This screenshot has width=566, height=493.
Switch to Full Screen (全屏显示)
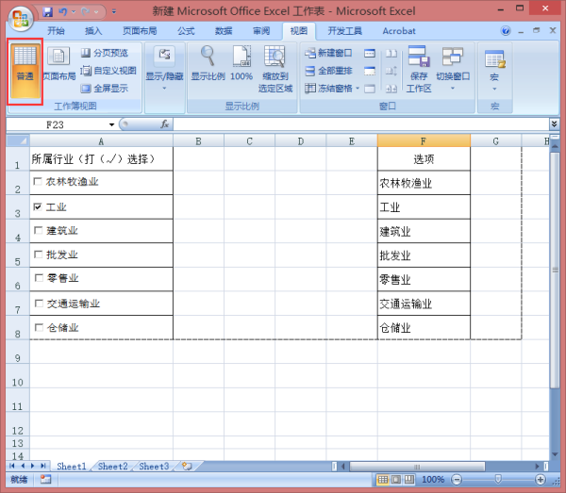point(105,88)
